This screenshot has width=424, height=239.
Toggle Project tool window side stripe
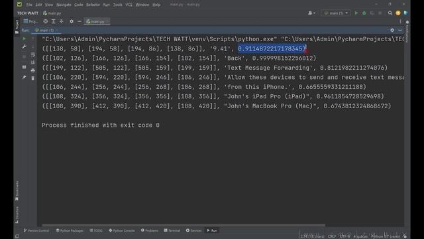coord(17,27)
